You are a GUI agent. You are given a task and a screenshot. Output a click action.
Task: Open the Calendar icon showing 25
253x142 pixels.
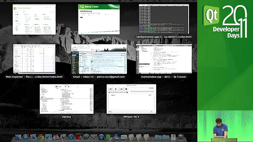56,137
